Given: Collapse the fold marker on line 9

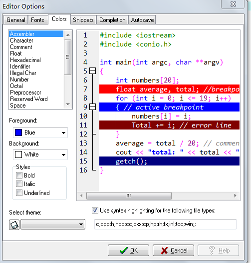Looking at the screenshot, I should pyautogui.click(x=92, y=107).
